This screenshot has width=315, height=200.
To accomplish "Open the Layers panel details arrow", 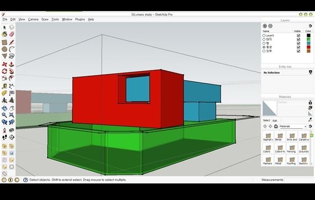I will click(x=310, y=26).
